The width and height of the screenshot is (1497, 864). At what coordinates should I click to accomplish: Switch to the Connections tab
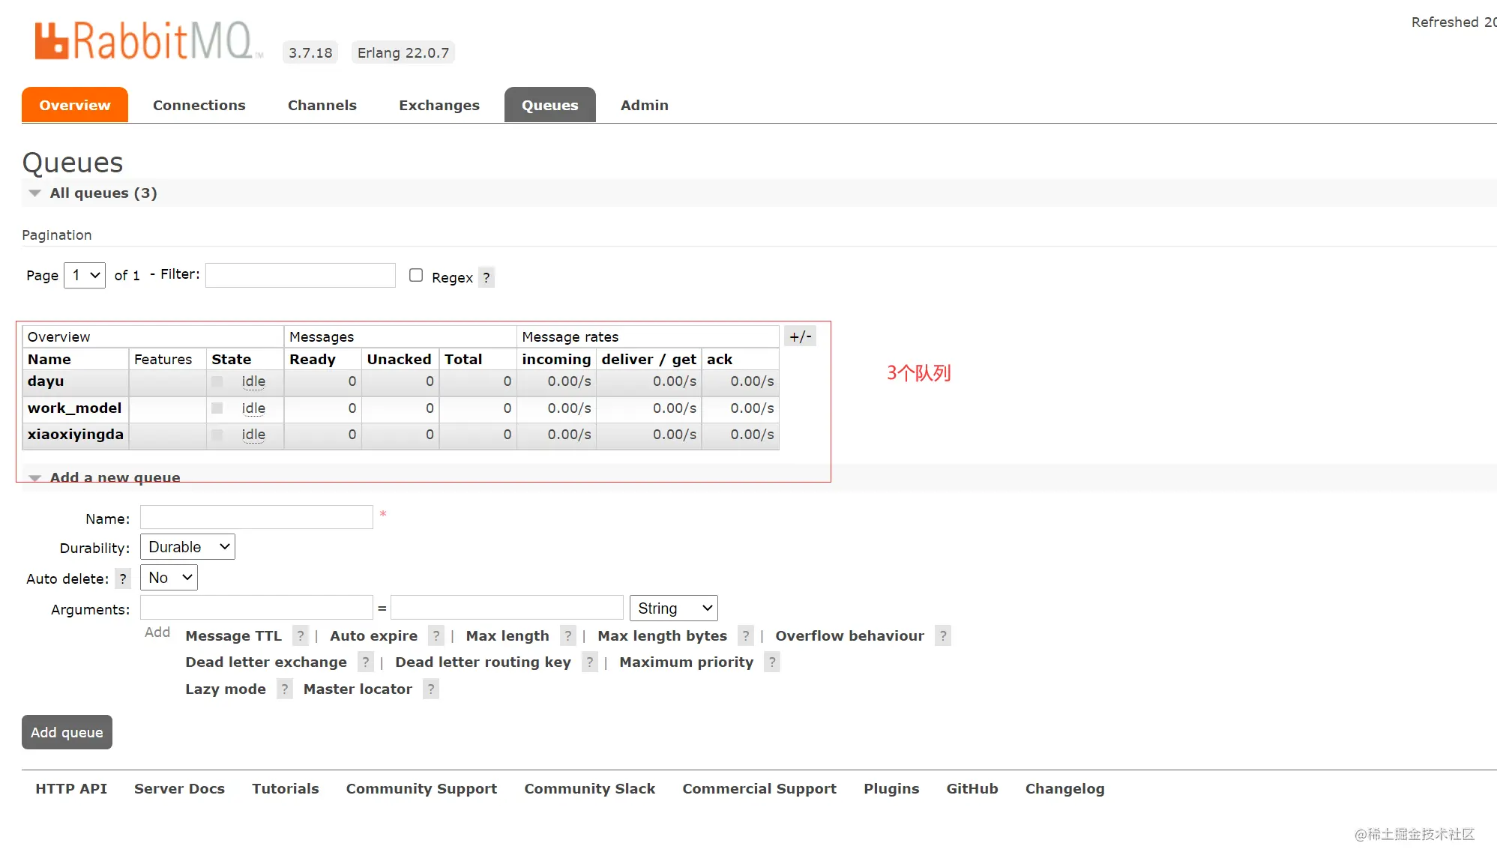click(199, 105)
